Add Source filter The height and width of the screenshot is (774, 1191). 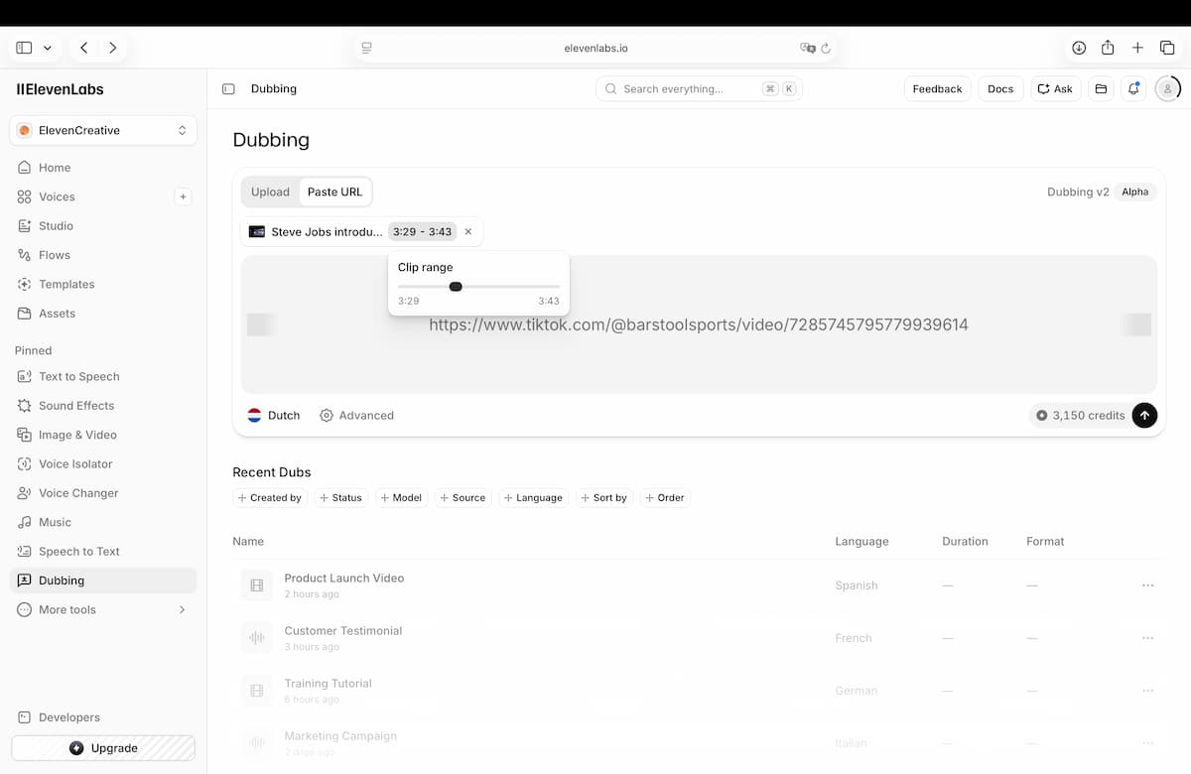click(463, 498)
